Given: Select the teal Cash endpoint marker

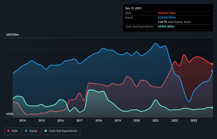Looking at the screenshot, I should [x=213, y=108].
